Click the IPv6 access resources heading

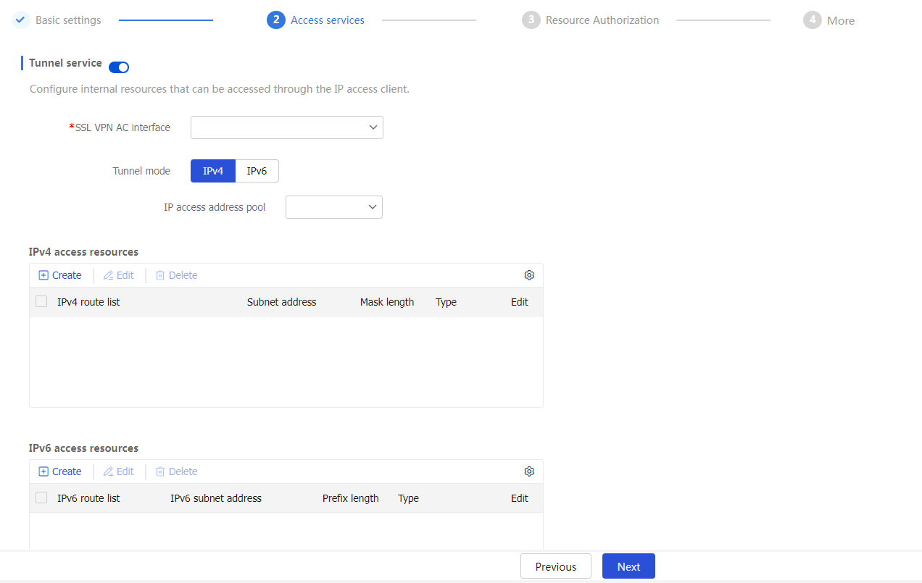tap(83, 448)
